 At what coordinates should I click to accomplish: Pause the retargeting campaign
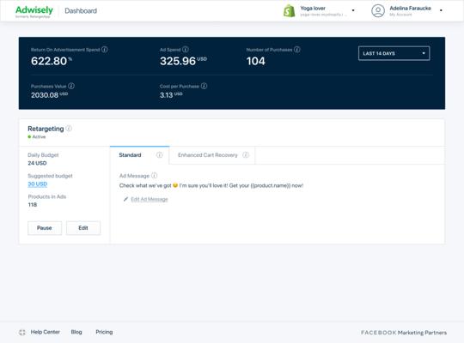45,228
